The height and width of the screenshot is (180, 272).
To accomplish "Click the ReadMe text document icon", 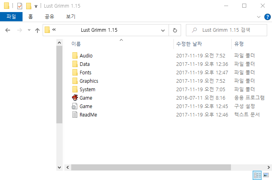I will (74, 115).
